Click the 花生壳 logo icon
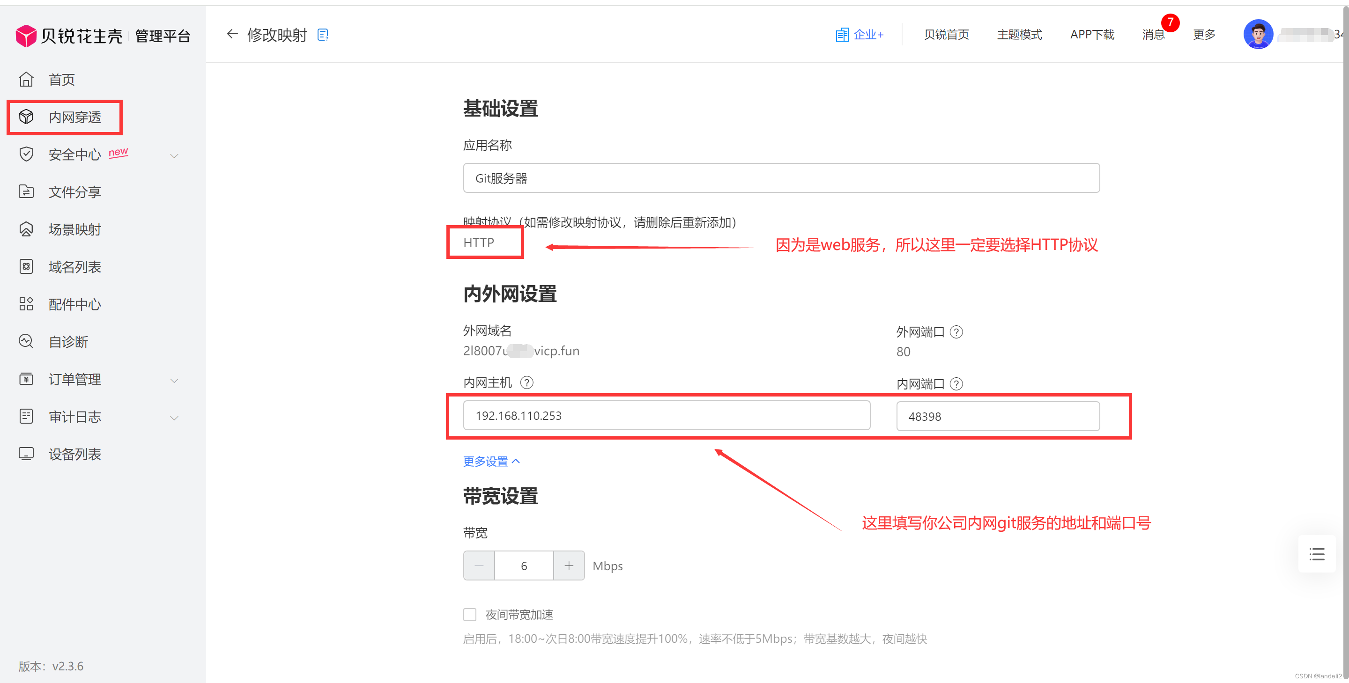 [x=26, y=36]
